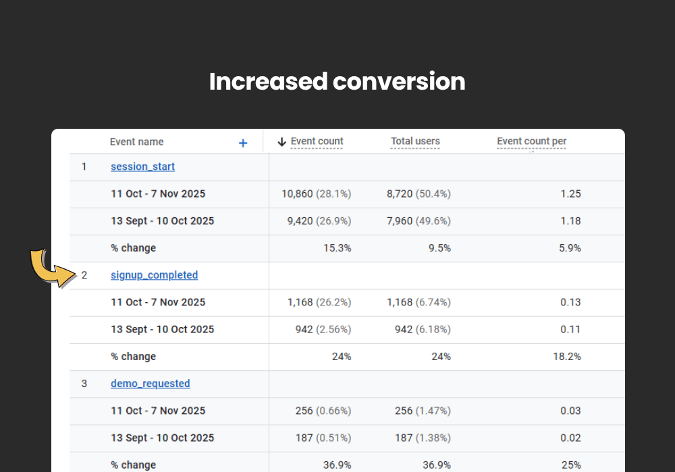Click the plus icon beside Event name
The width and height of the screenshot is (675, 472).
[x=243, y=143]
